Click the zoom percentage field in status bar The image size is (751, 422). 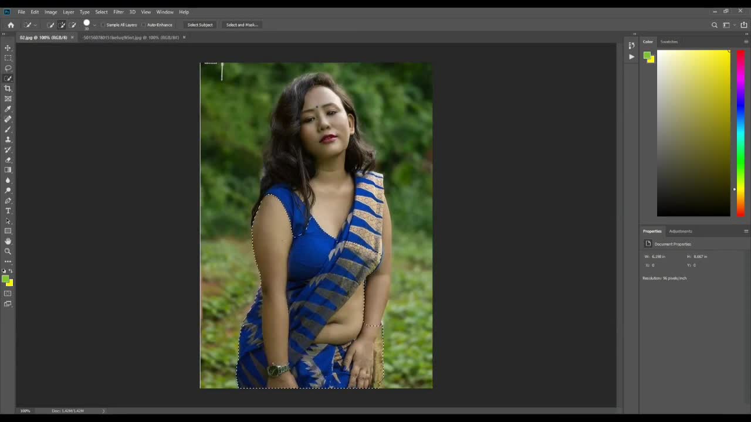[25, 411]
